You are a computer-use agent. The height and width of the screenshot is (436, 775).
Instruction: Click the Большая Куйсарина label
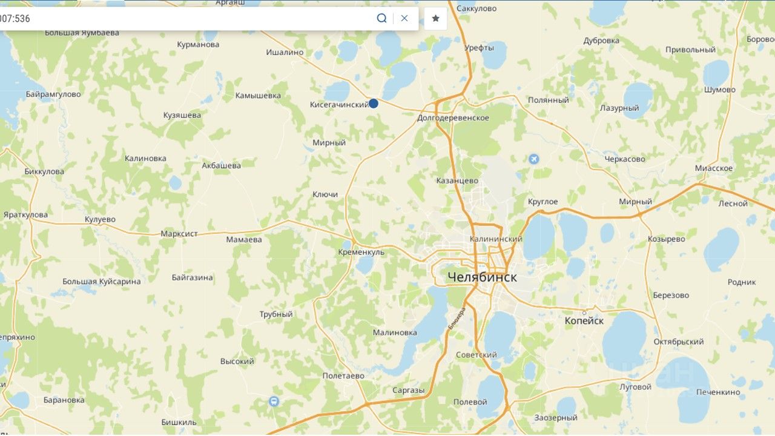(x=102, y=282)
